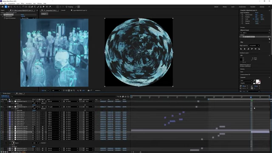Expand the Effects group in timeline
The width and height of the screenshot is (272, 153).
(10, 144)
